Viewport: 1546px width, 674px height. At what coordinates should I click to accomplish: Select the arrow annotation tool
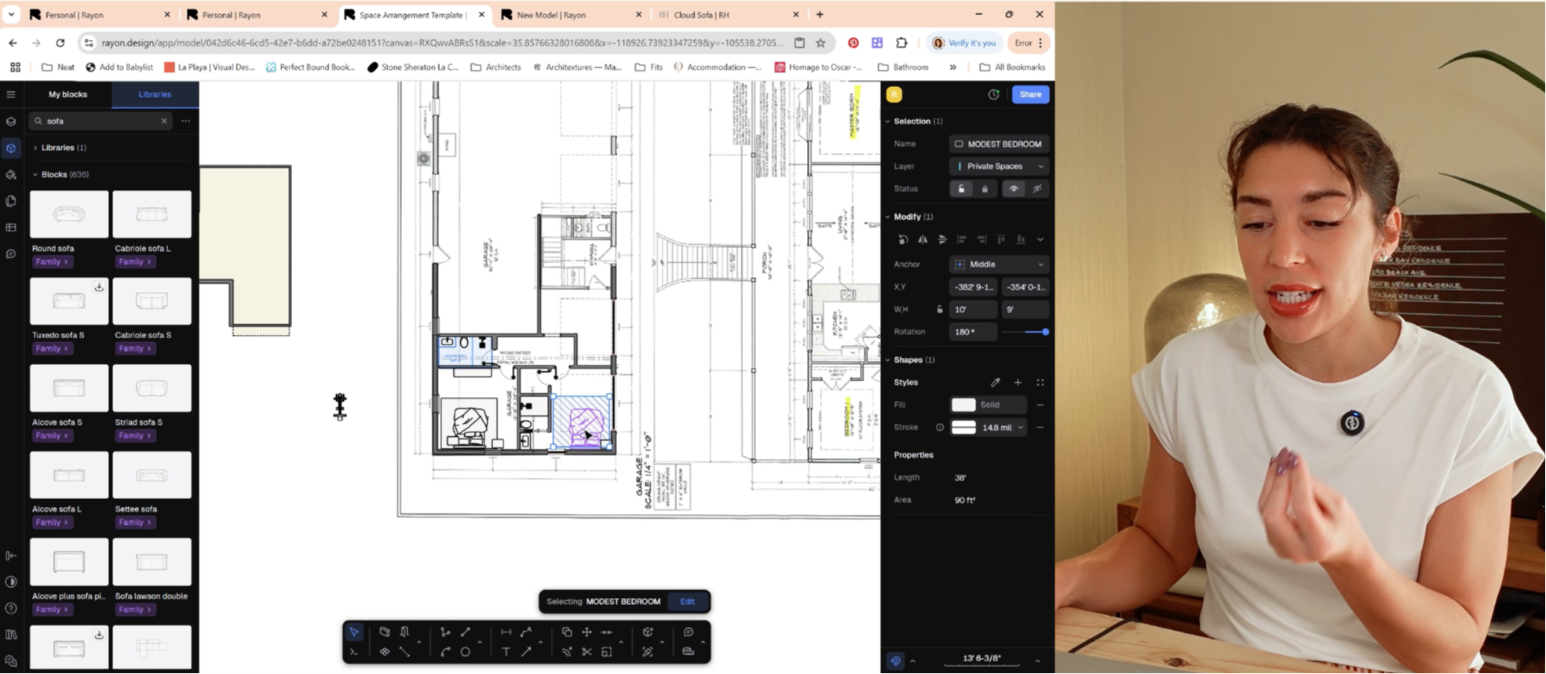coord(526,652)
